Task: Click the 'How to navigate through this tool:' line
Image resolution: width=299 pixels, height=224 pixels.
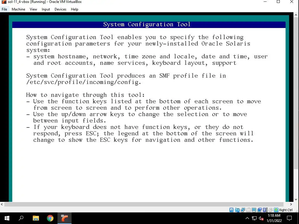Action: pos(86,95)
